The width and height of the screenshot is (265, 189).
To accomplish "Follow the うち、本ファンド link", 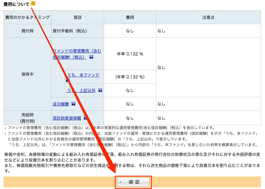I will tap(83, 75).
